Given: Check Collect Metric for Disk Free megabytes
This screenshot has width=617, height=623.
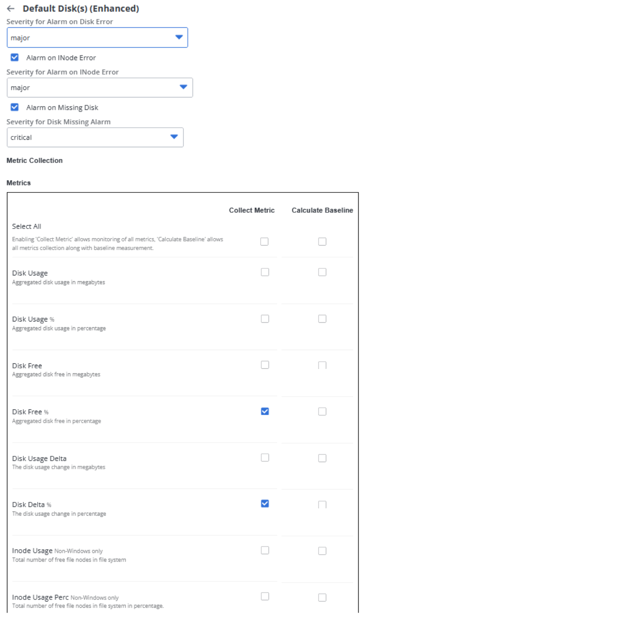Looking at the screenshot, I should tap(265, 365).
